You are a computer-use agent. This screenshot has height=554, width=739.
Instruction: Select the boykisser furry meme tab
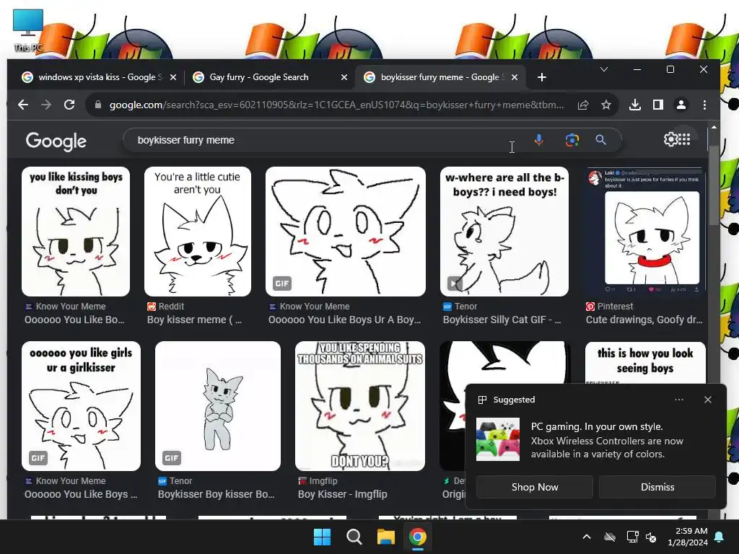[x=441, y=77]
